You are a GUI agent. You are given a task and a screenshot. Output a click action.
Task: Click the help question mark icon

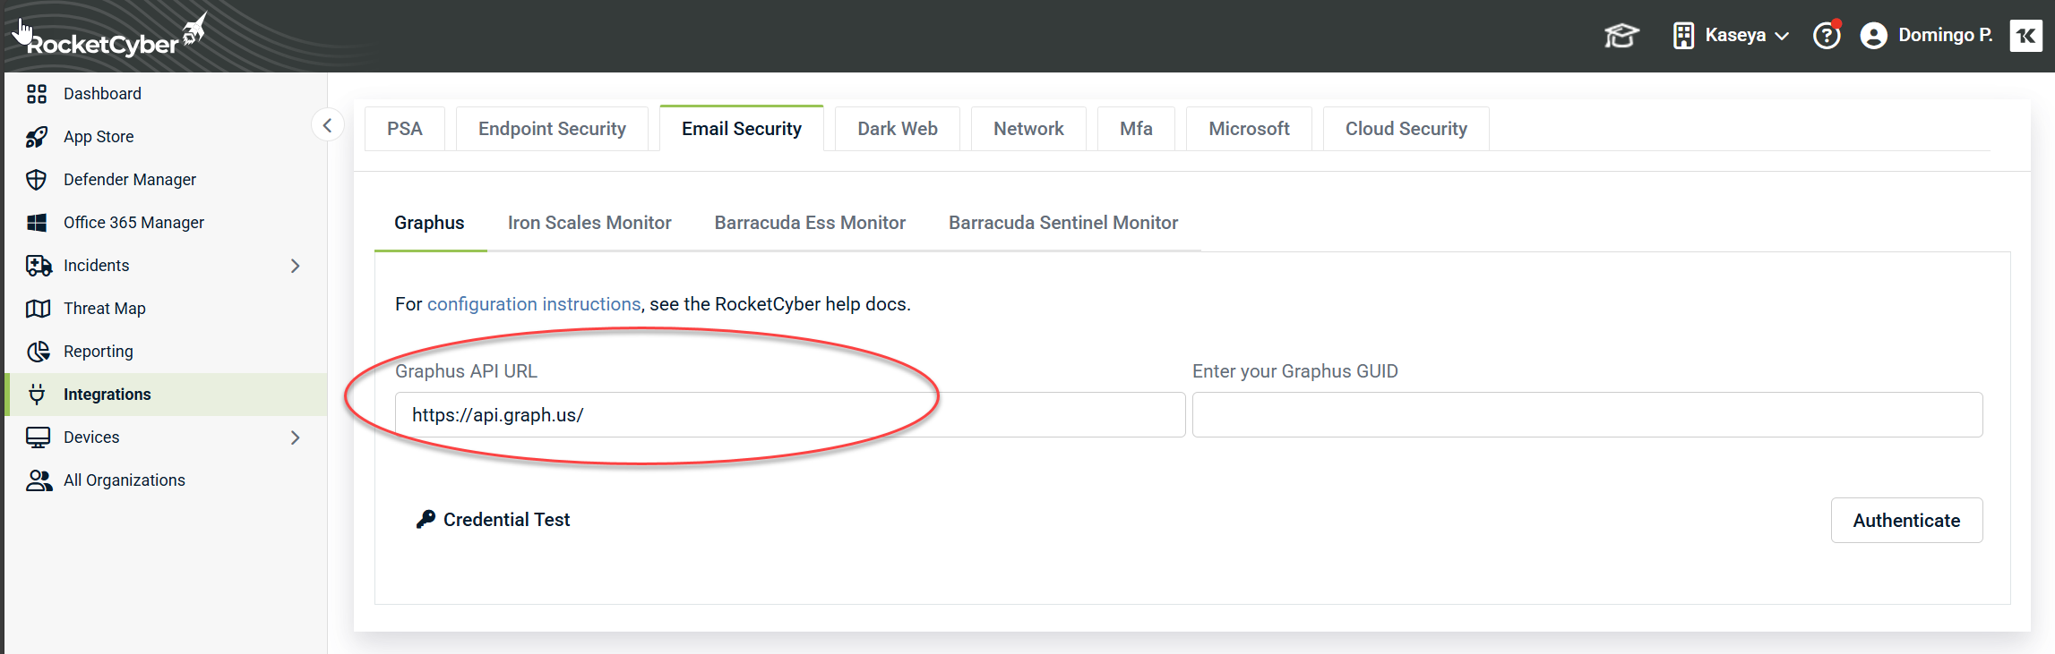click(x=1826, y=36)
